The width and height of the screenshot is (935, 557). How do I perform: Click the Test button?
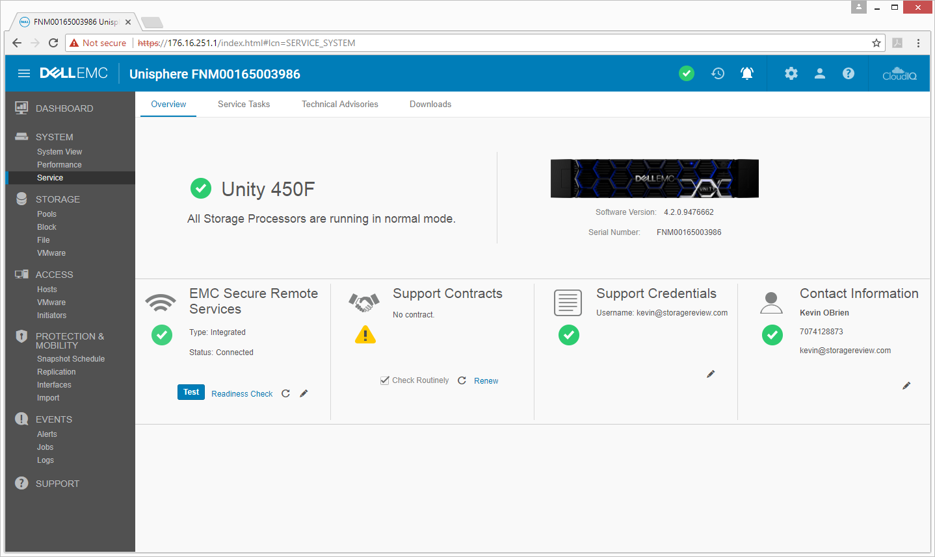pos(191,392)
